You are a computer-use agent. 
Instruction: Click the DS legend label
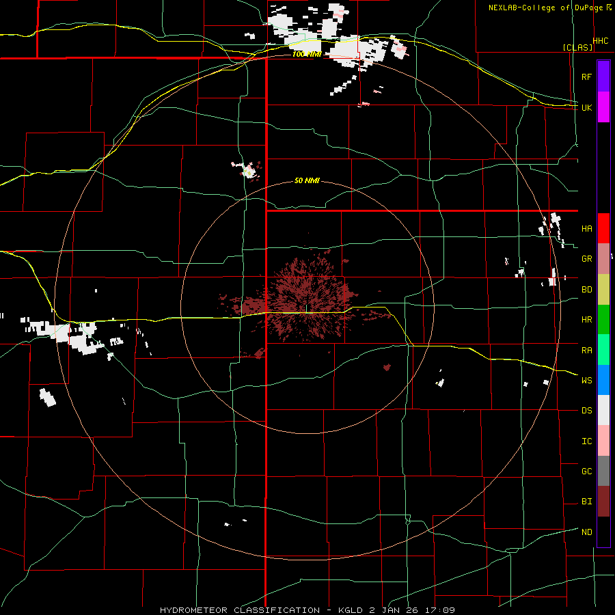(586, 411)
